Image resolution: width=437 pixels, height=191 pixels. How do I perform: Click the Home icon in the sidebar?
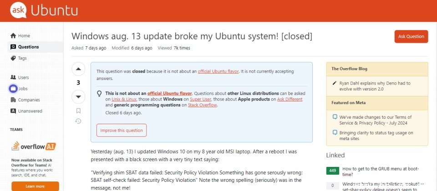pyautogui.click(x=13, y=35)
